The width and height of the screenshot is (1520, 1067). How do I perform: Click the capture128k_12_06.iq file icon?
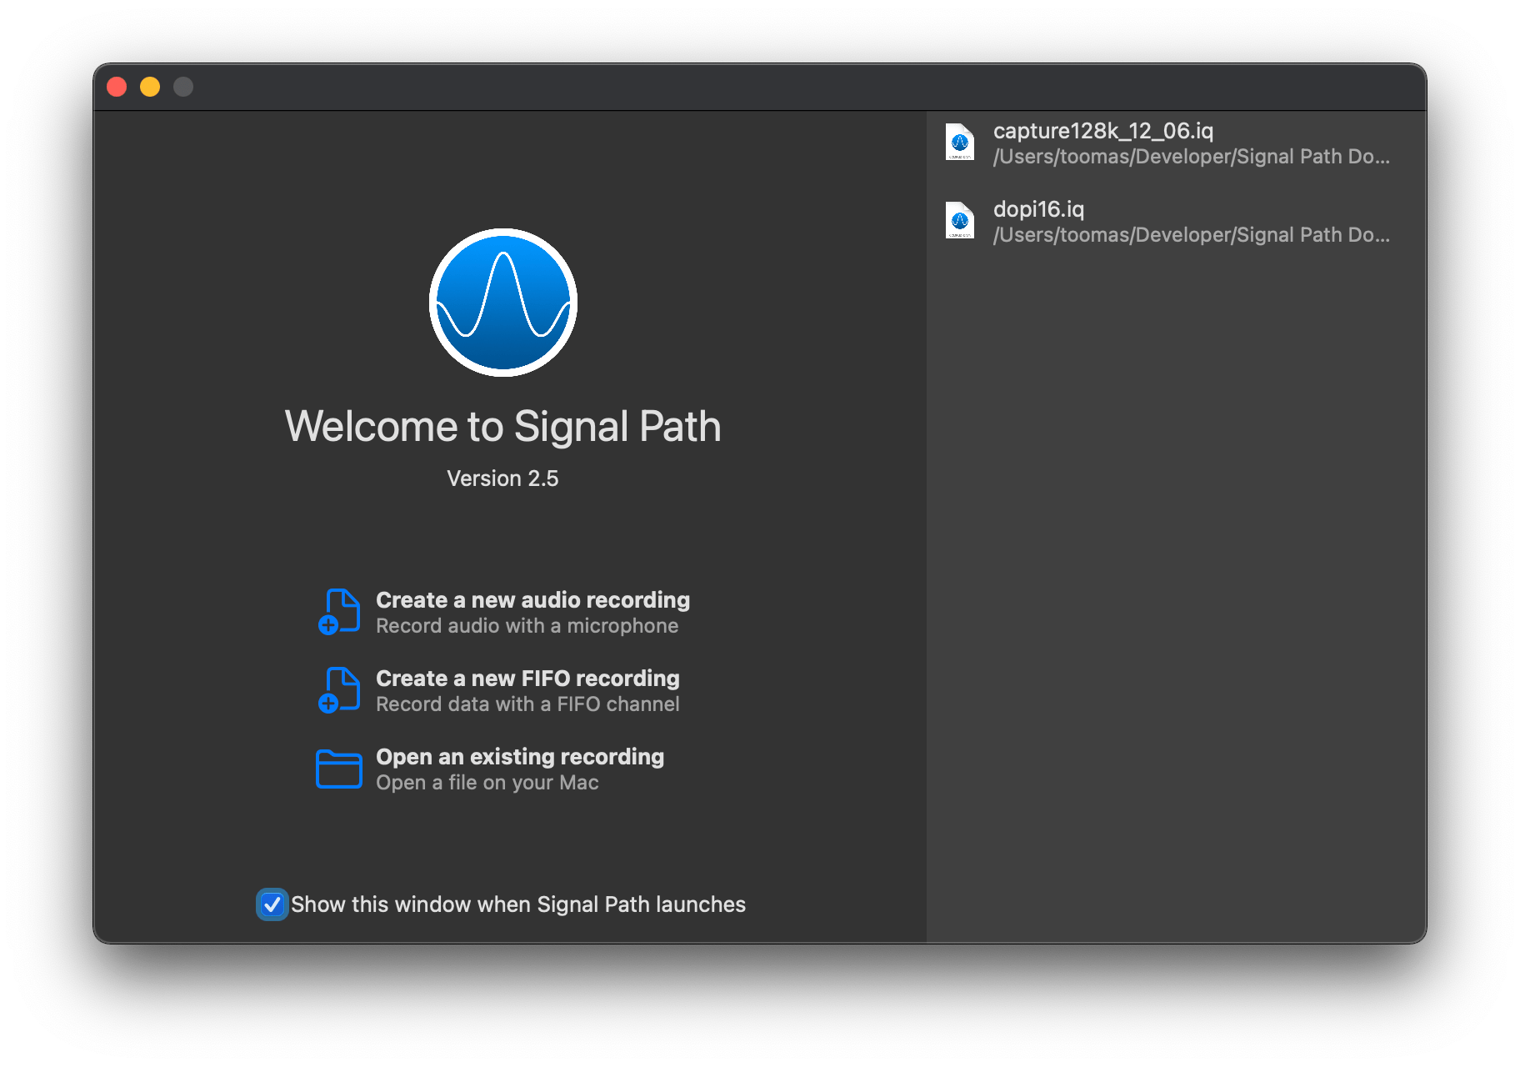tap(960, 143)
